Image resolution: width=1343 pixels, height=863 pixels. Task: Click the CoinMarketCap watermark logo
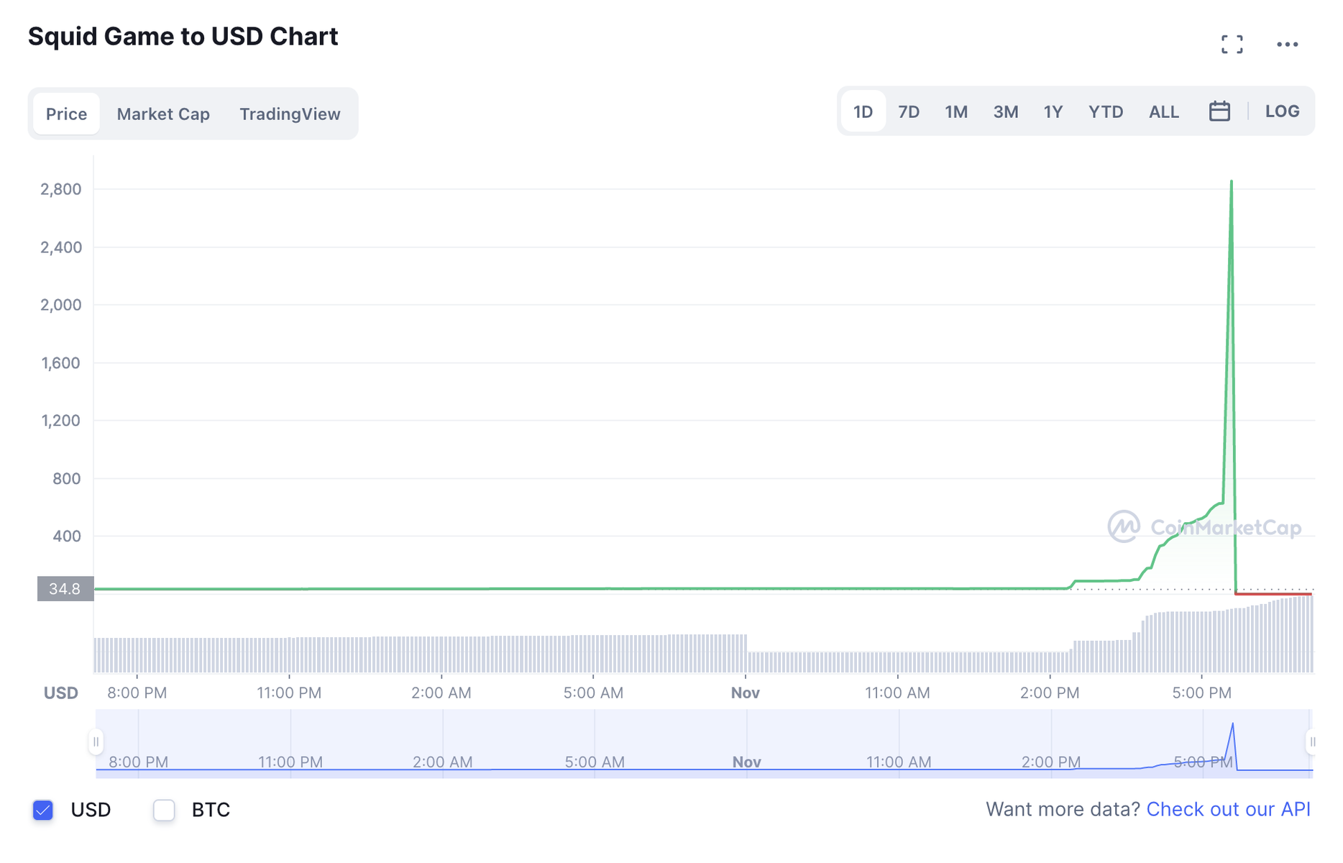1204,527
